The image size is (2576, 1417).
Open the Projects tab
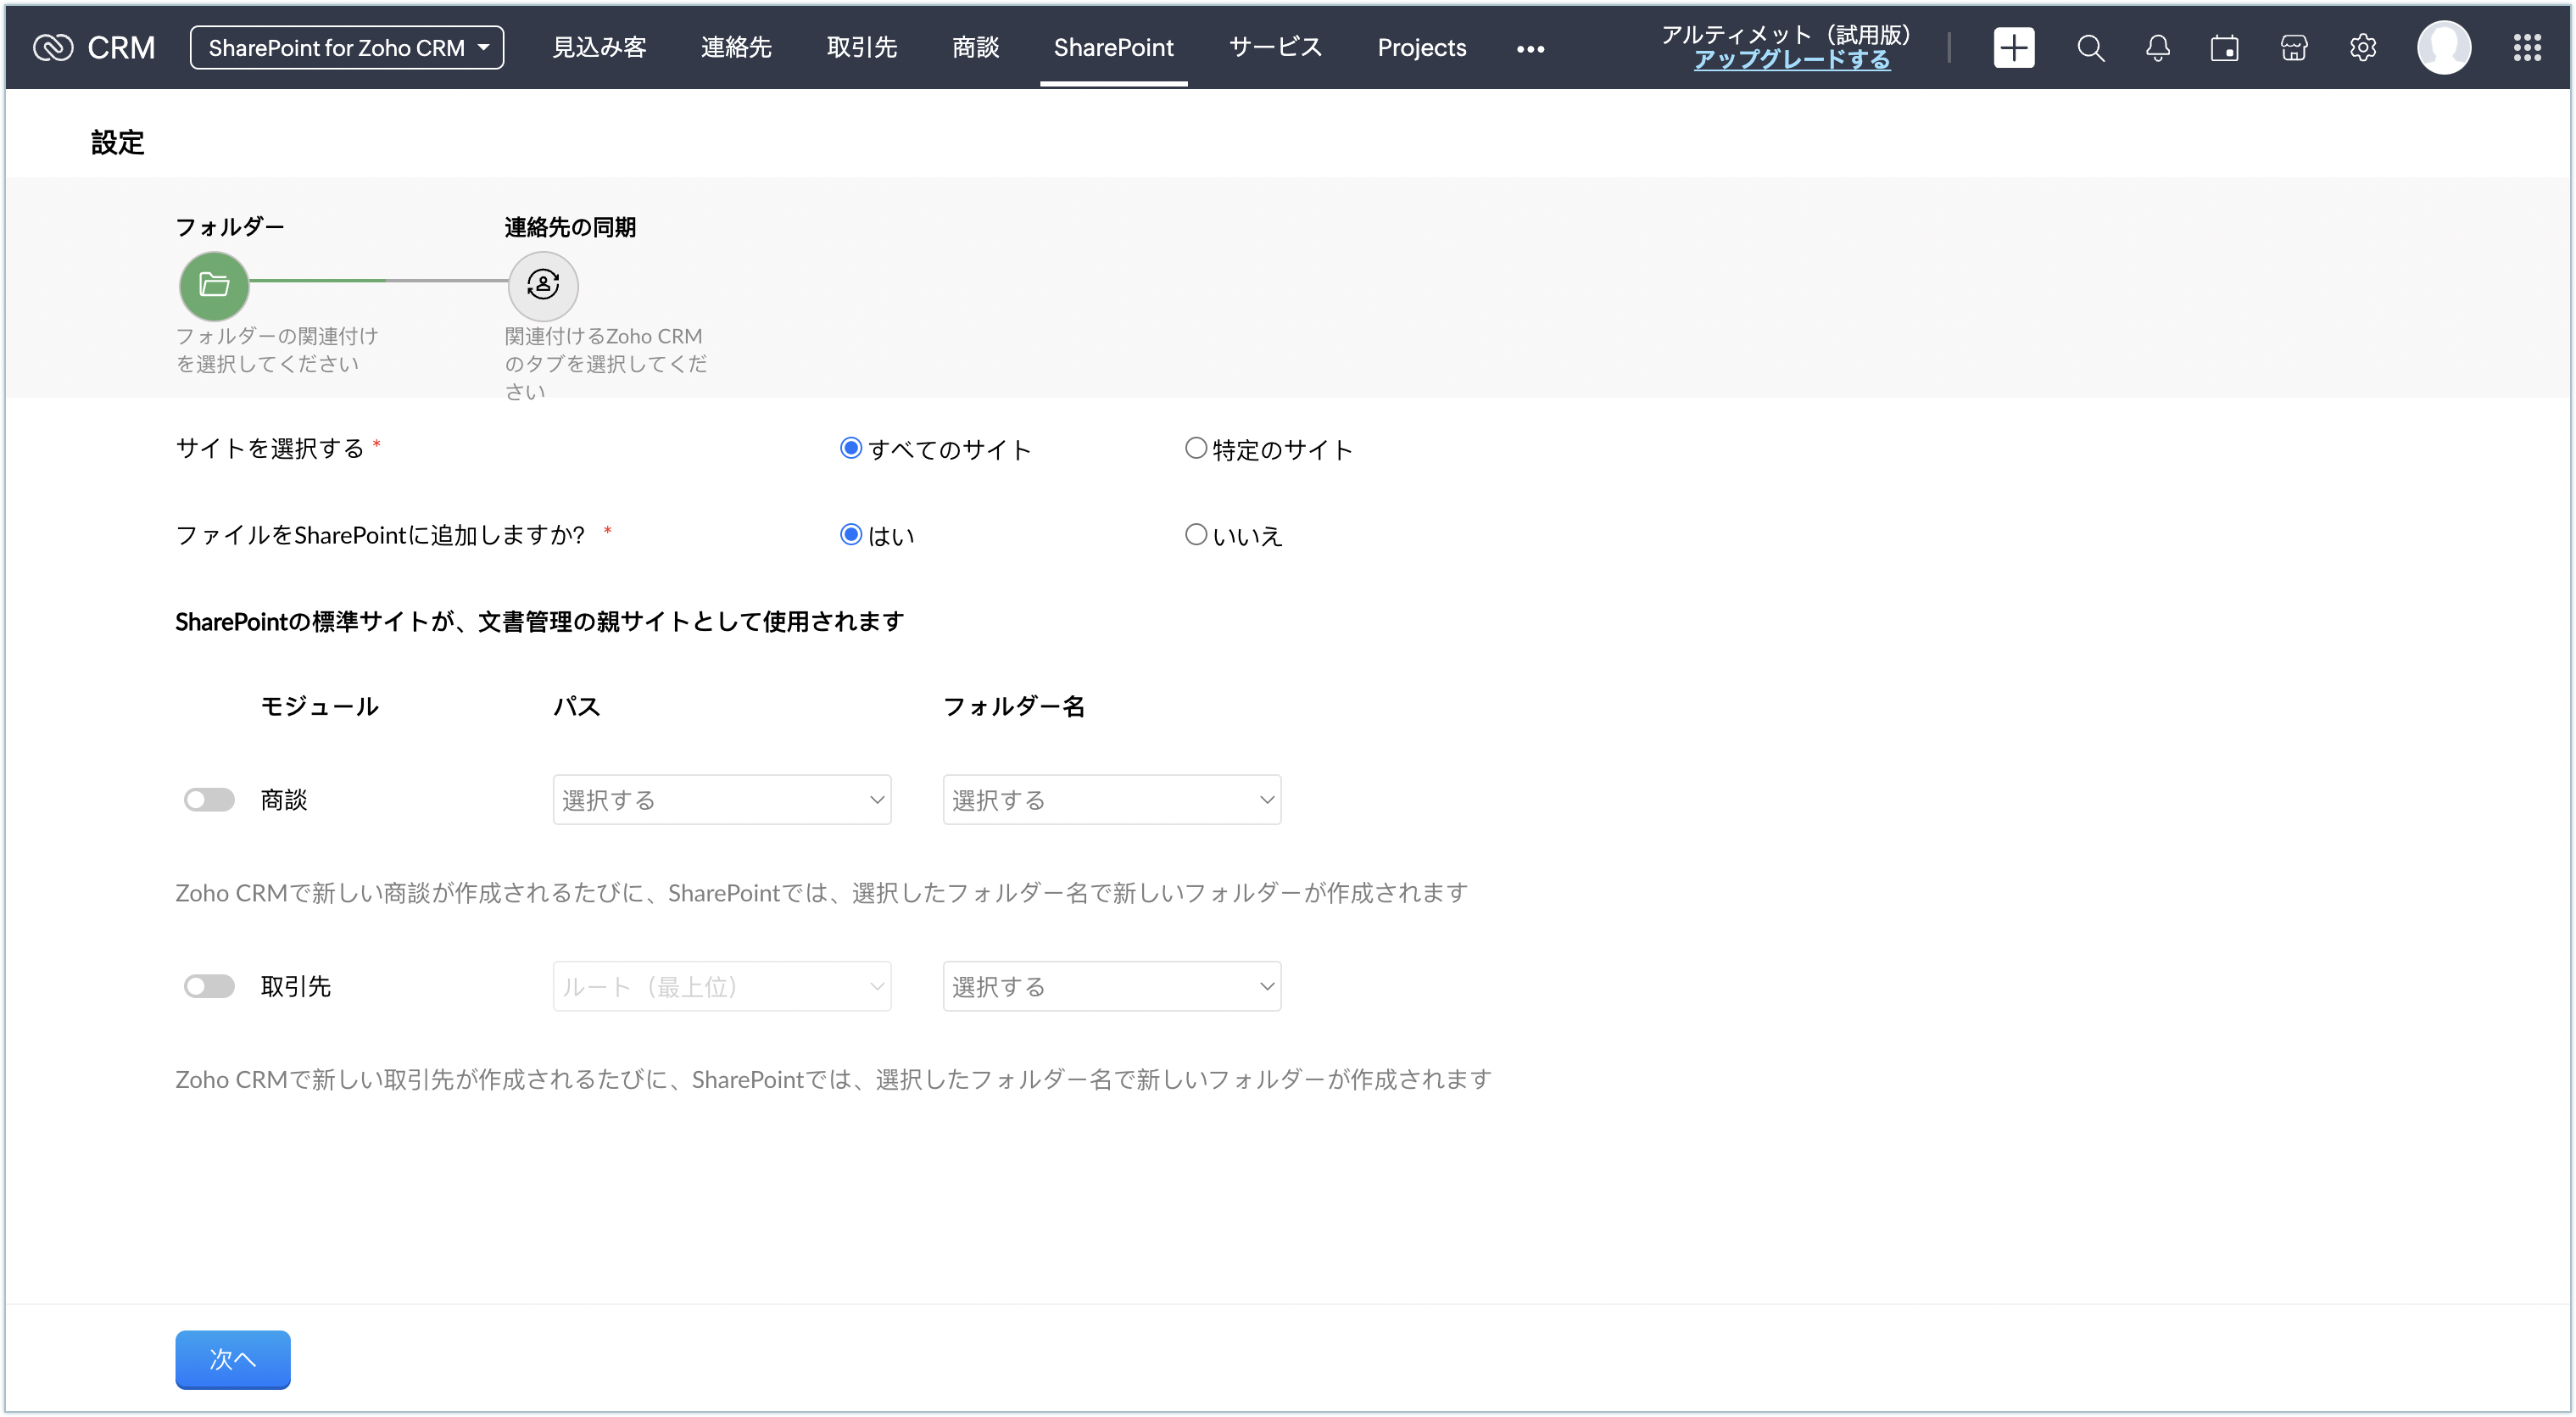[1421, 47]
